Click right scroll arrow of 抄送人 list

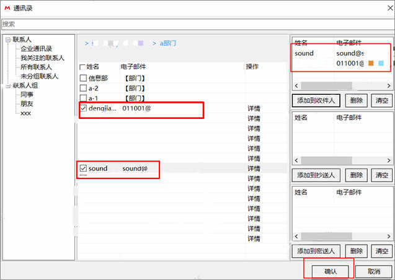[389, 160]
